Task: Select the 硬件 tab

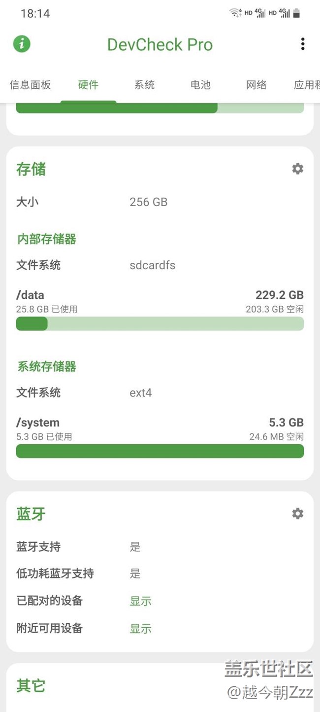Action: [x=88, y=85]
